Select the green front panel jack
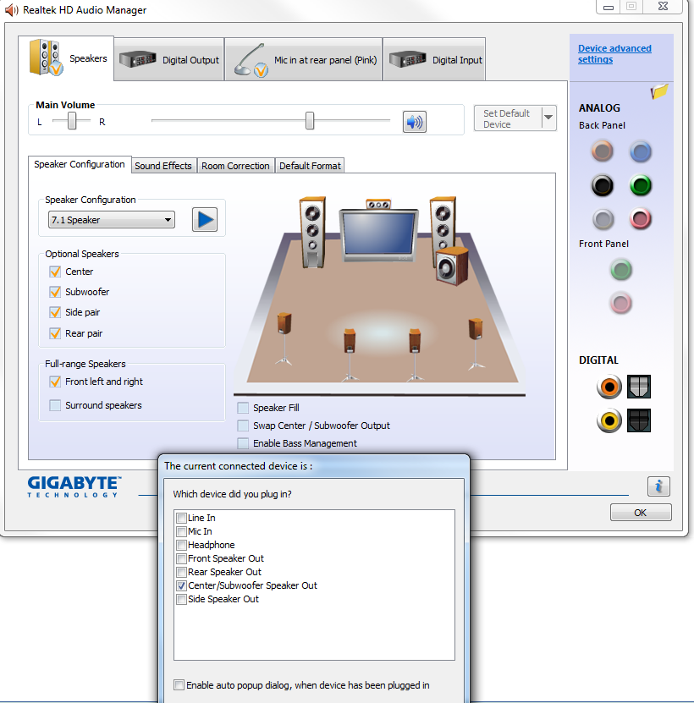 point(621,270)
